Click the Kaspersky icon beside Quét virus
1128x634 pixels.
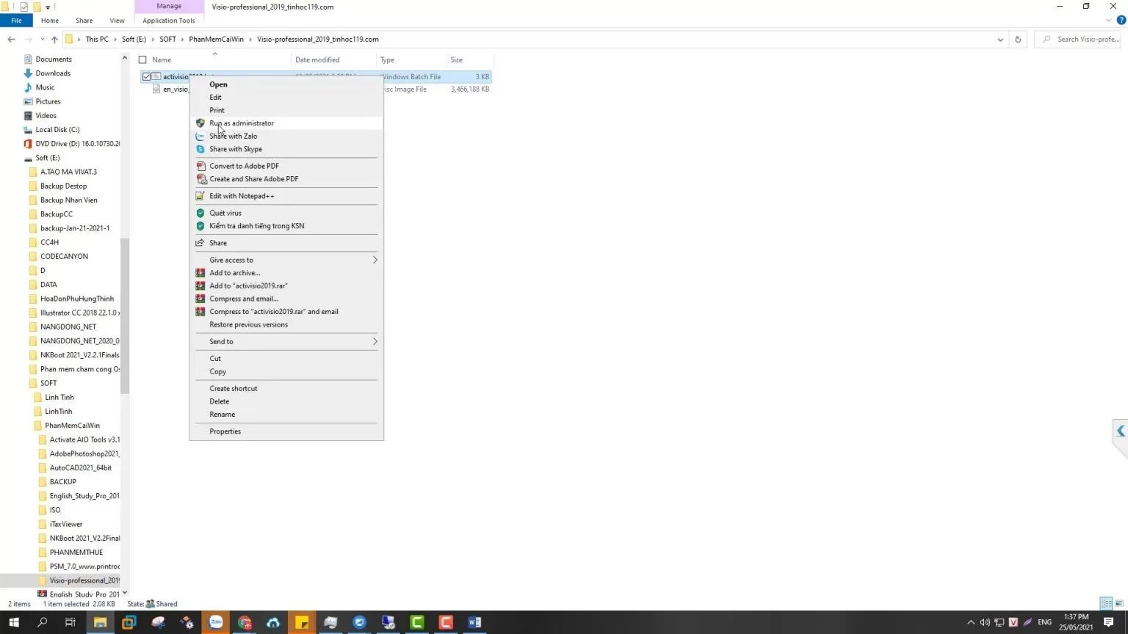(200, 213)
